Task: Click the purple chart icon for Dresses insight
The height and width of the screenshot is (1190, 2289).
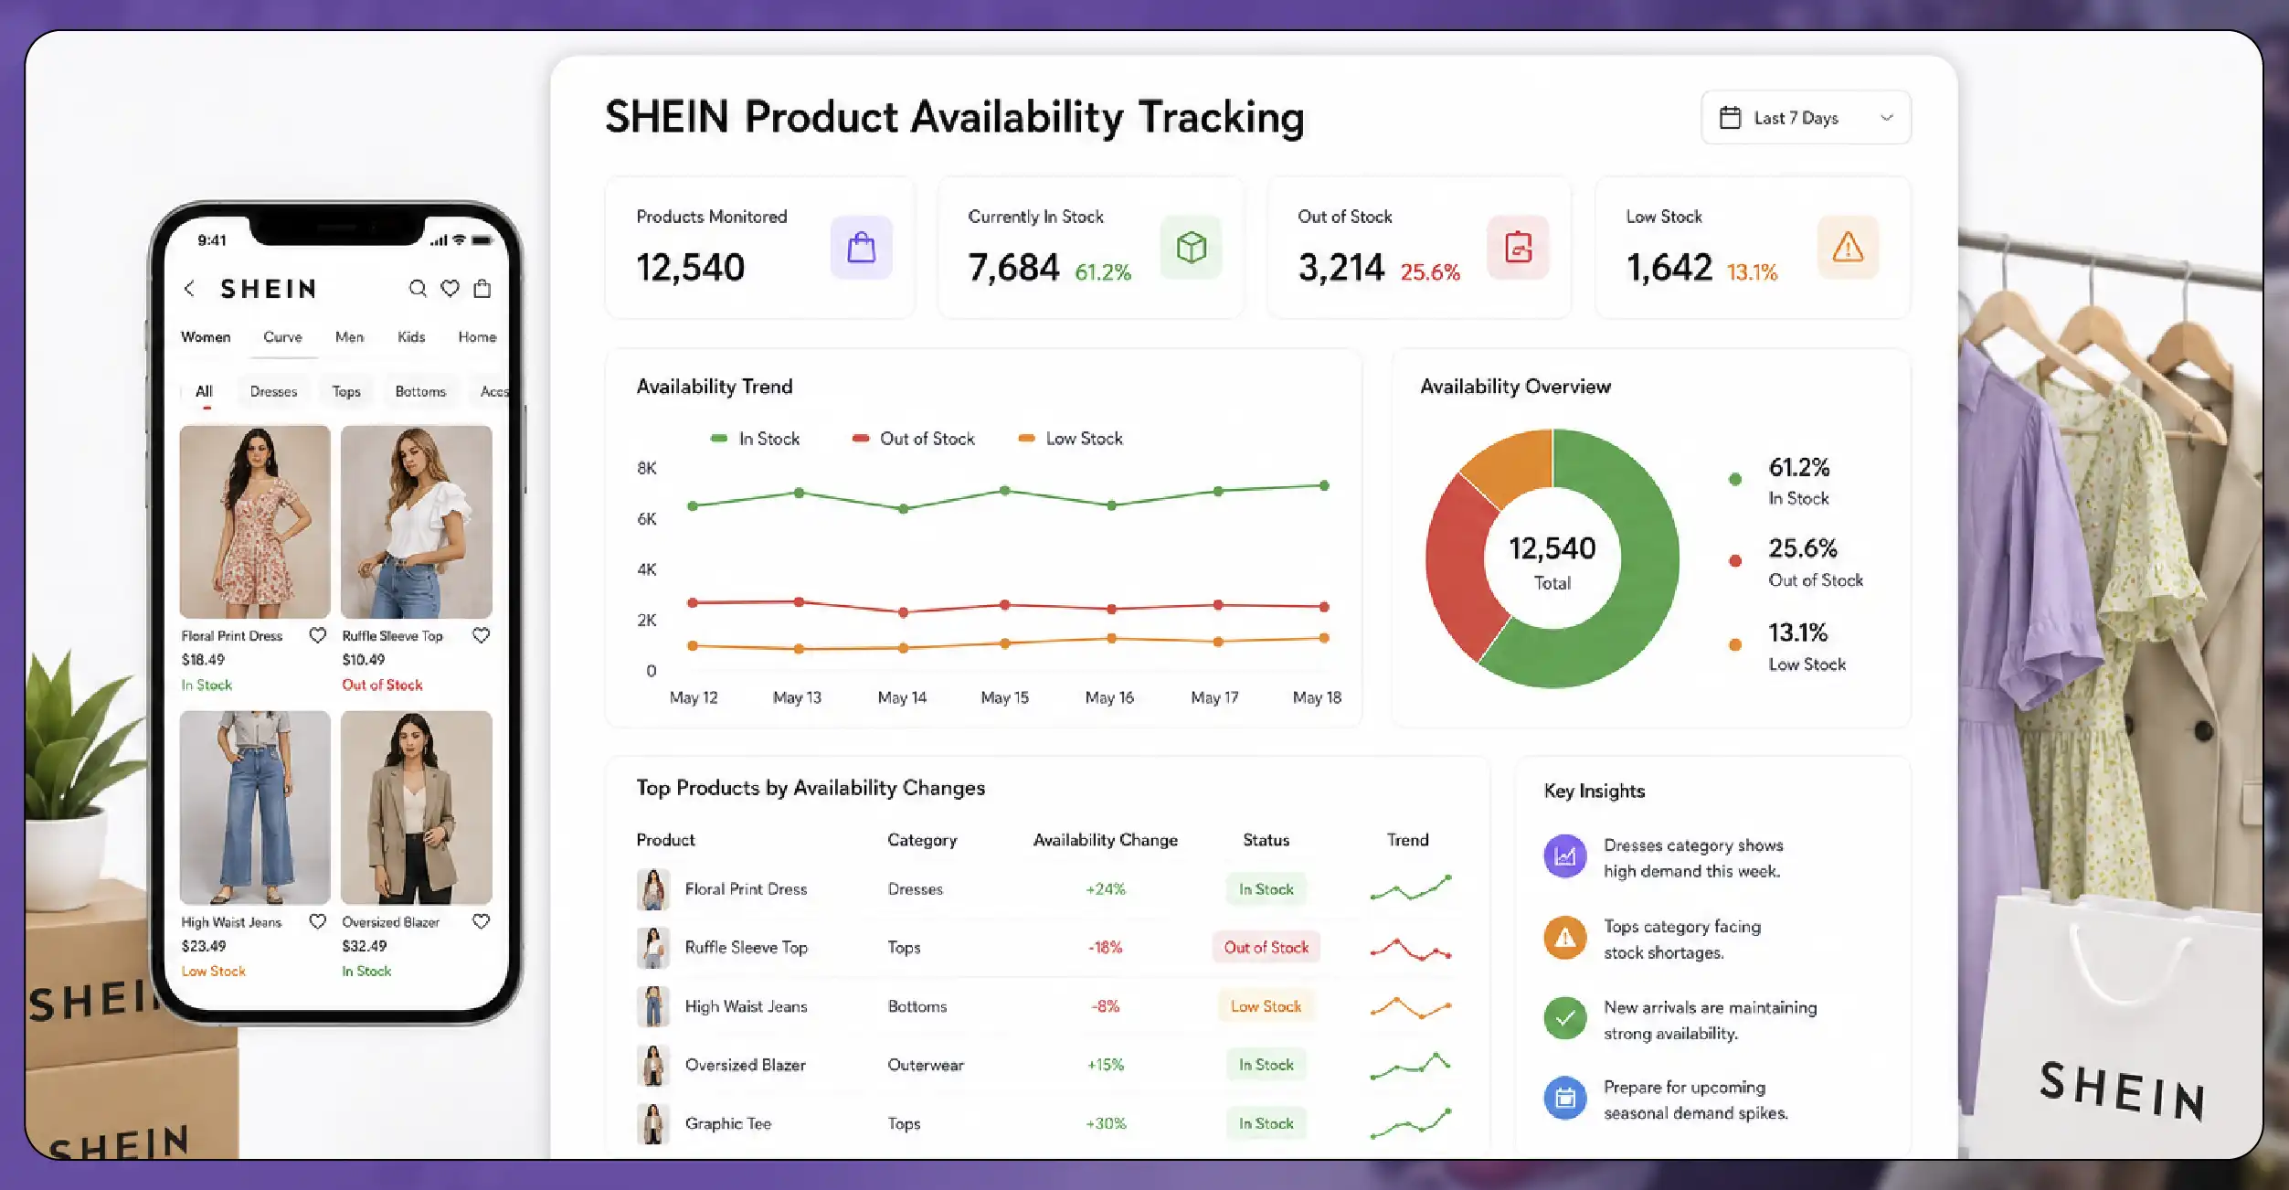Action: [1565, 856]
